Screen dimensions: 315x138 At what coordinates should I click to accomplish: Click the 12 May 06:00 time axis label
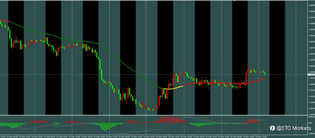(12, 137)
